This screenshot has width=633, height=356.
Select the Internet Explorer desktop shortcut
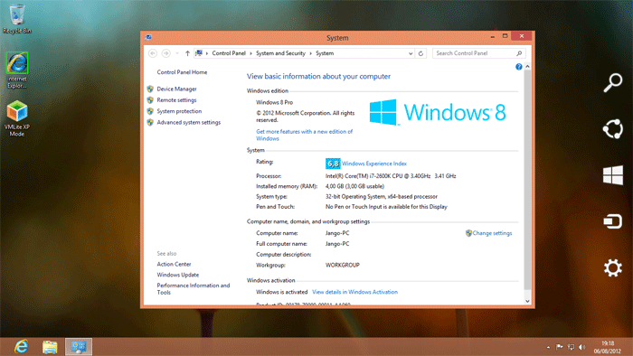(17, 70)
